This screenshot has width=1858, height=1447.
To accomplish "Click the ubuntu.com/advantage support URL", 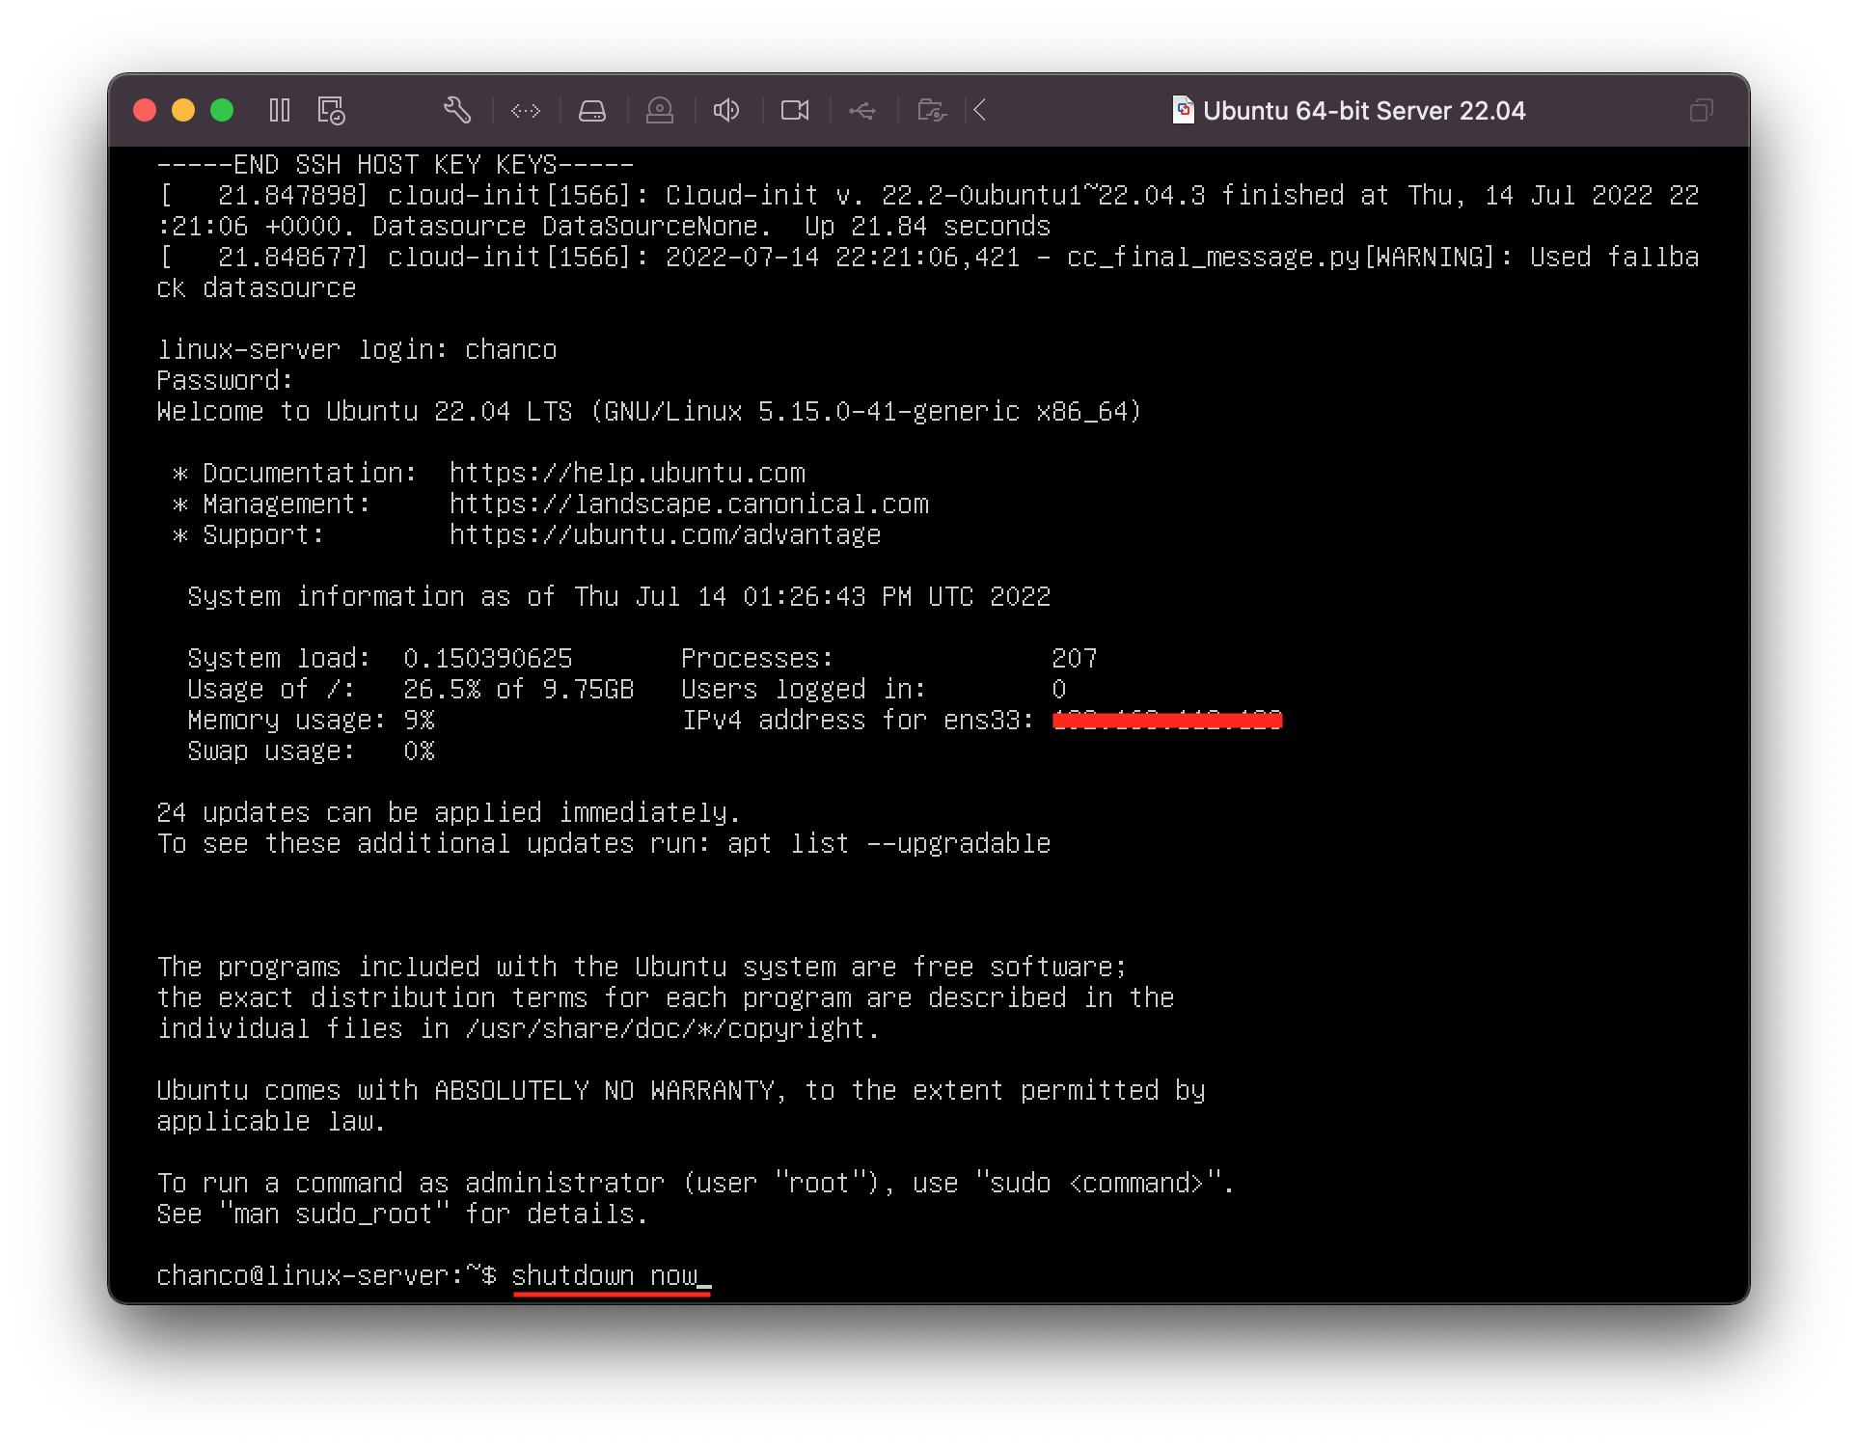I will [x=665, y=535].
